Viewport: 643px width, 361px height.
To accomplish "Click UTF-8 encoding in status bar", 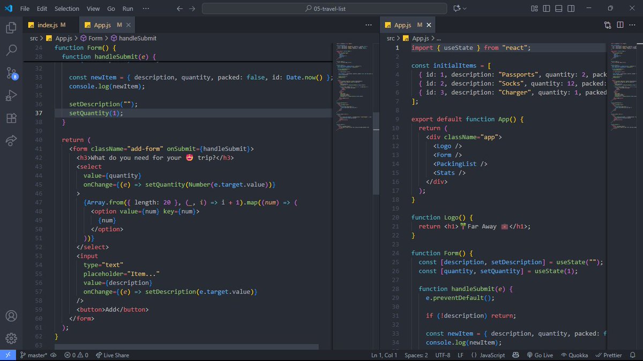I will pos(443,355).
